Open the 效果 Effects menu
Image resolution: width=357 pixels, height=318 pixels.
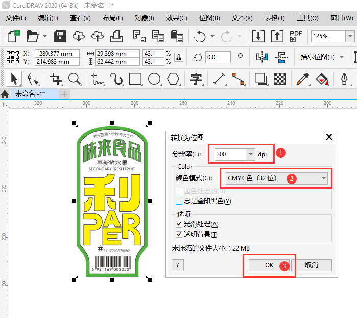click(176, 18)
